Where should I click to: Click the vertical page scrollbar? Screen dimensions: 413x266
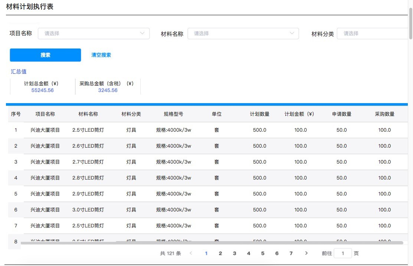411,24
